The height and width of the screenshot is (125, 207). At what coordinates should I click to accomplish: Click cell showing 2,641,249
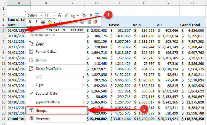pyautogui.click(x=168, y=47)
